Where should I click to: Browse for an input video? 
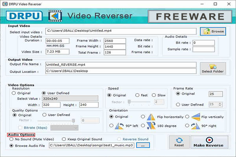(x=213, y=31)
